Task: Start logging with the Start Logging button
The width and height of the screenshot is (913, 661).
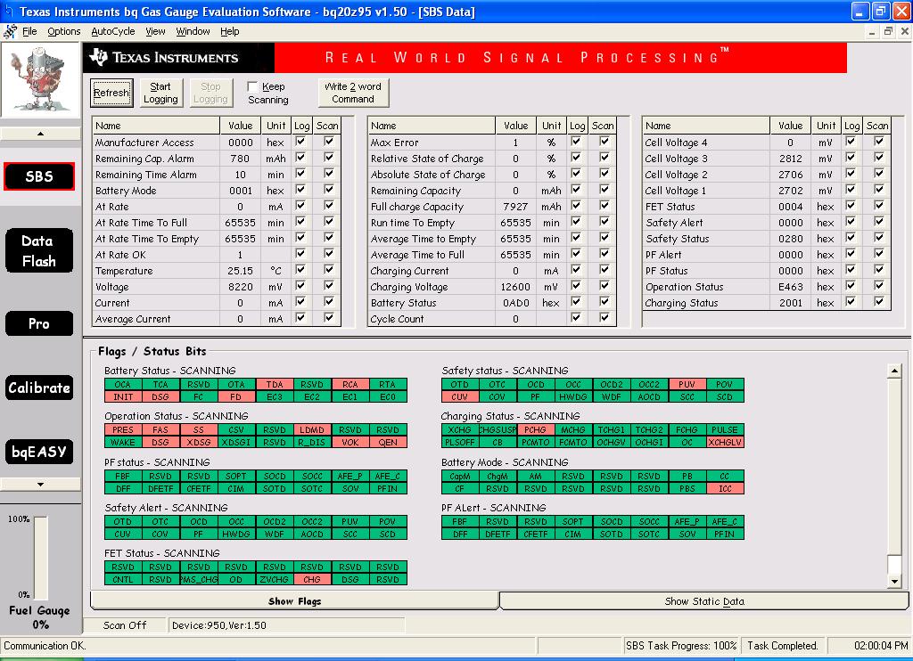Action: pos(160,94)
